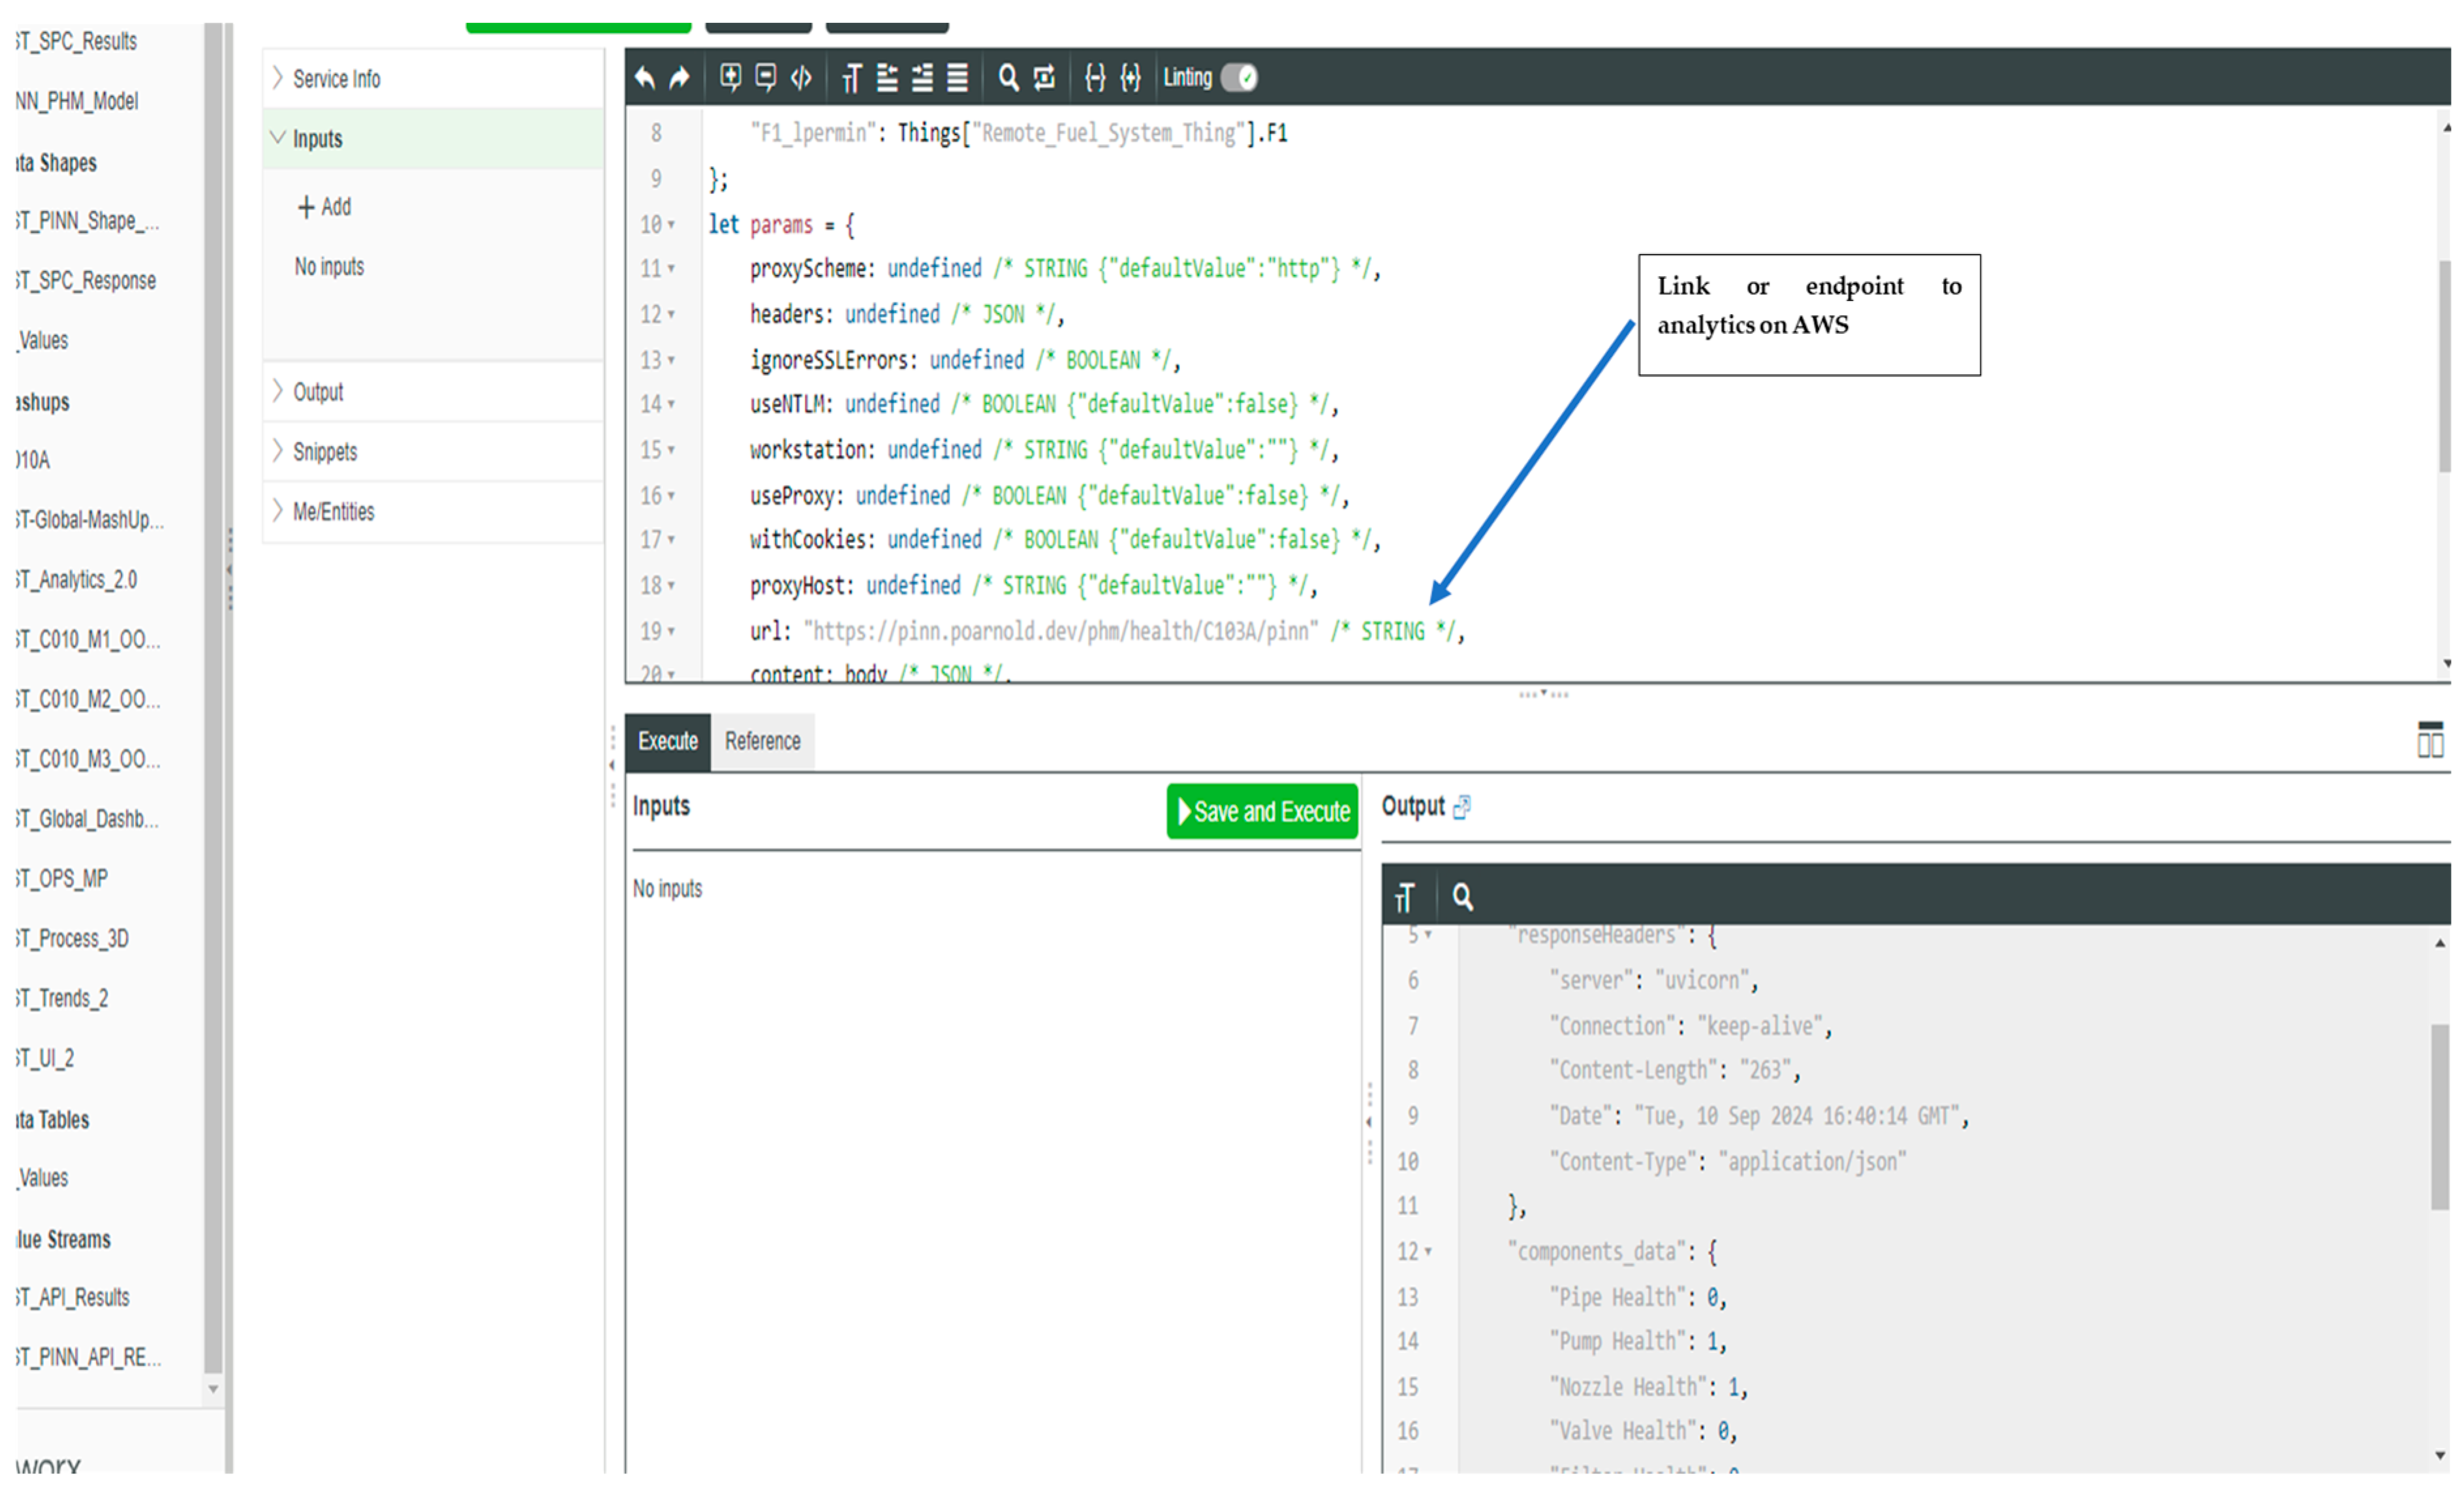Select the Value Streams sidebar heading
2464x1492 pixels.
[63, 1239]
